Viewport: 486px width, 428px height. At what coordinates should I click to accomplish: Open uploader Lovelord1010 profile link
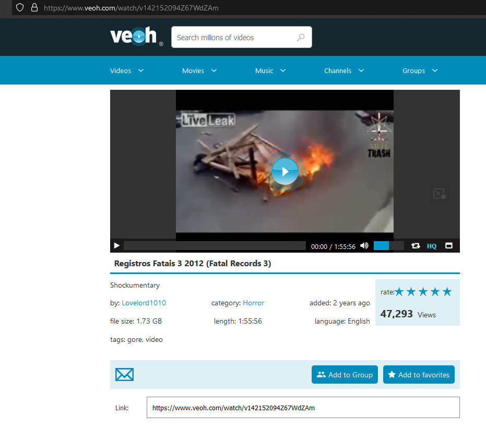pos(144,303)
